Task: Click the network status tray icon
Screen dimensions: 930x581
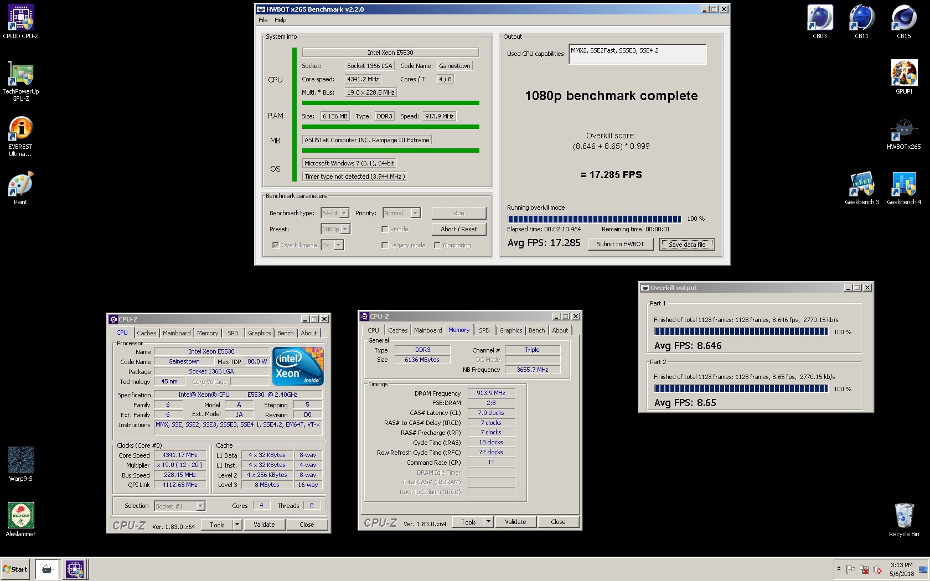Action: [x=864, y=569]
